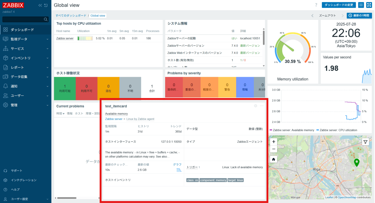The height and width of the screenshot is (203, 375).
Task: Hide the sidebar menu icon
Action: click(x=46, y=5)
